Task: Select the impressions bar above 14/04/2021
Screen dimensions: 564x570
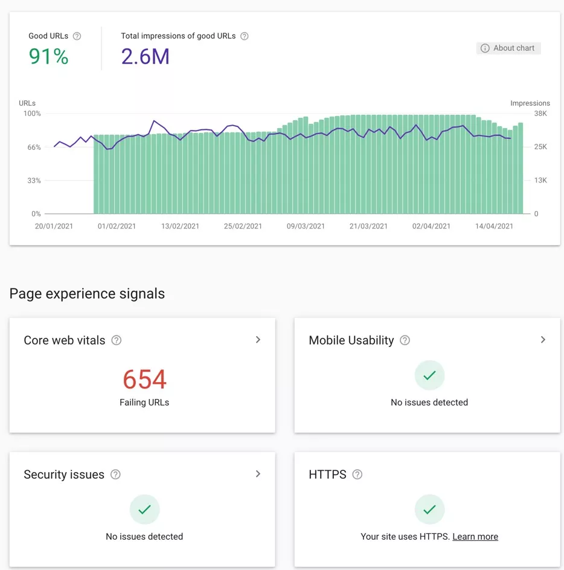Action: pyautogui.click(x=494, y=169)
